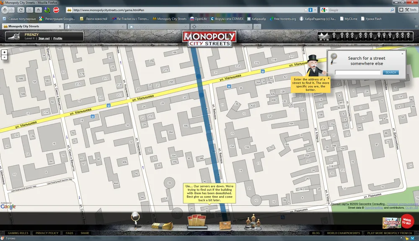
Task: Go forward with the browser Forward arrow
Action: coord(11,10)
